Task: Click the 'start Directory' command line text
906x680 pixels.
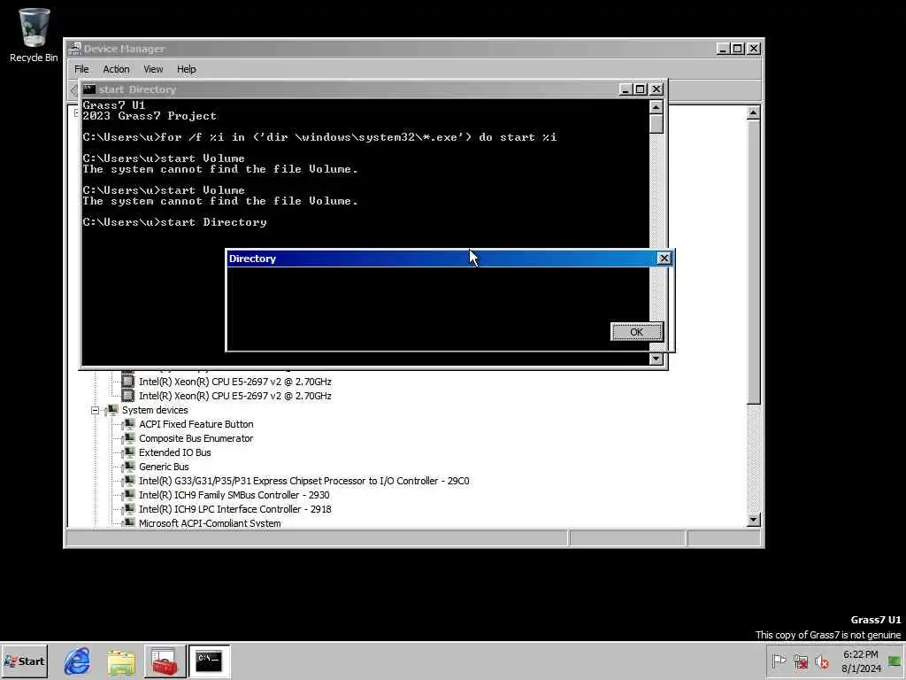Action: pos(214,222)
